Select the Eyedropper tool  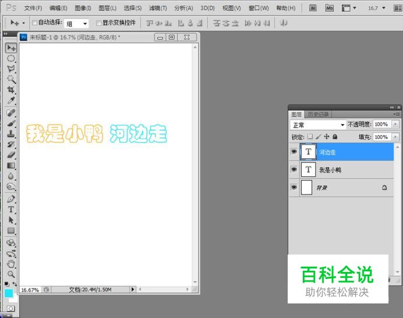pos(11,100)
